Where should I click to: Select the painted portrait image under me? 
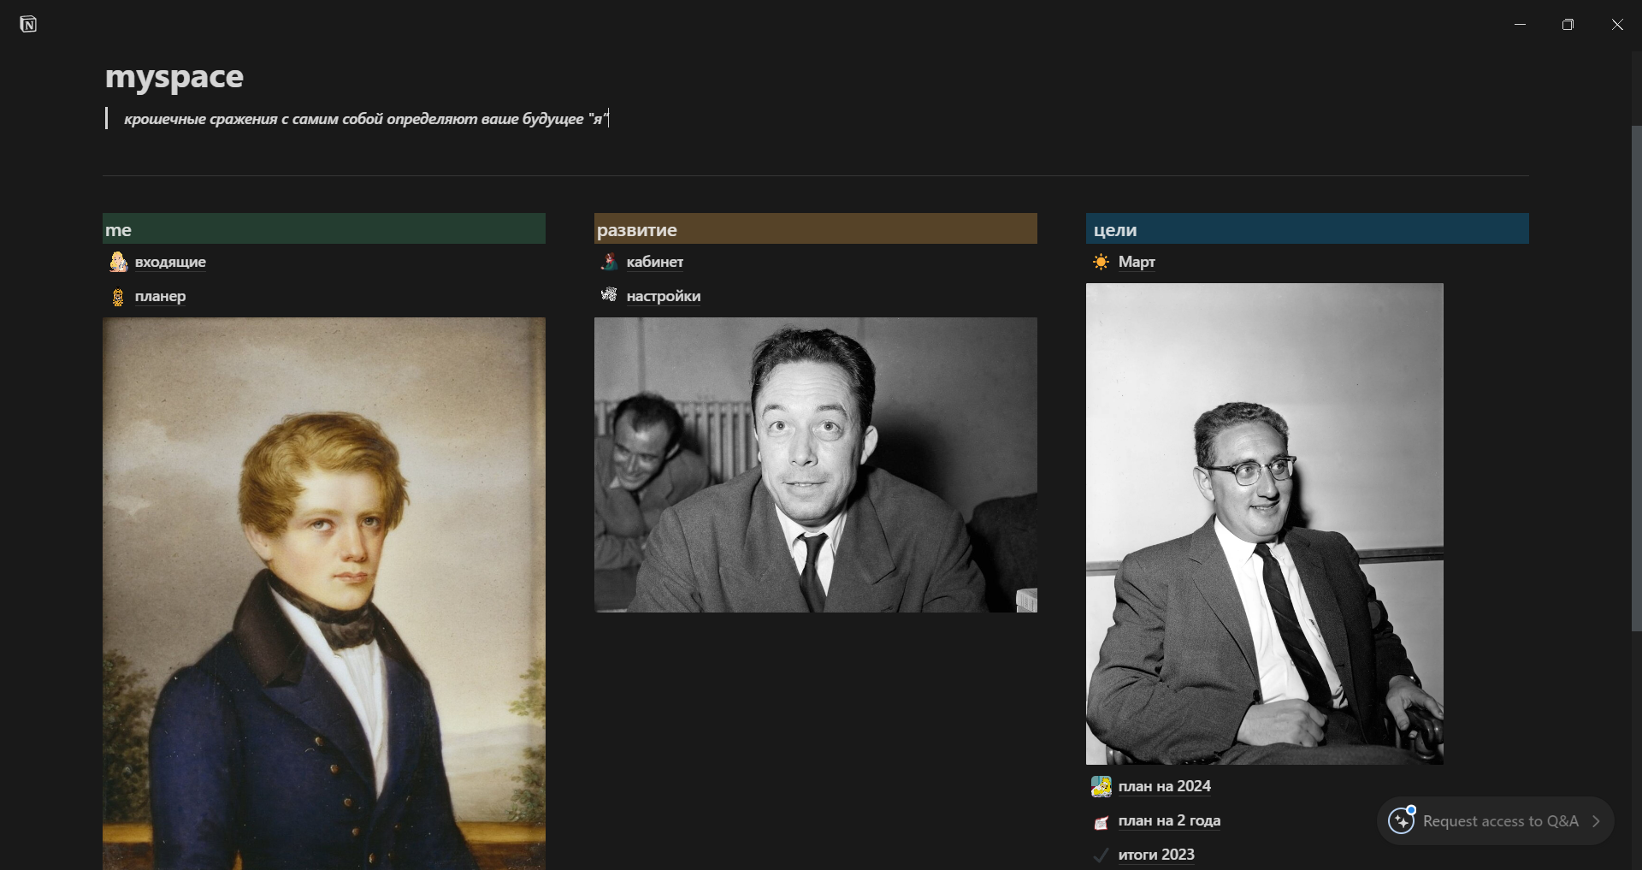(324, 594)
